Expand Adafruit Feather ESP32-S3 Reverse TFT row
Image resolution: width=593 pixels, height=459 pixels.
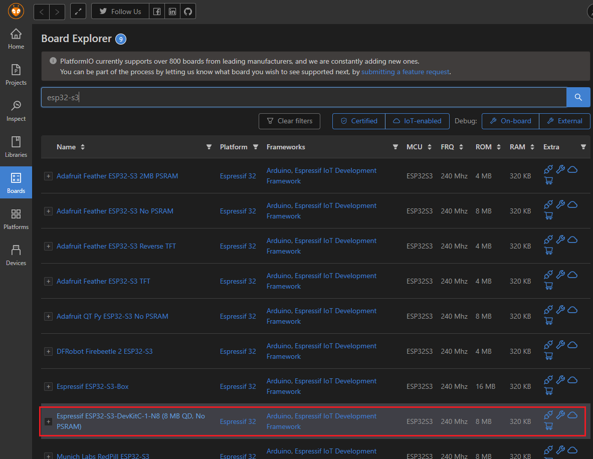click(x=48, y=246)
